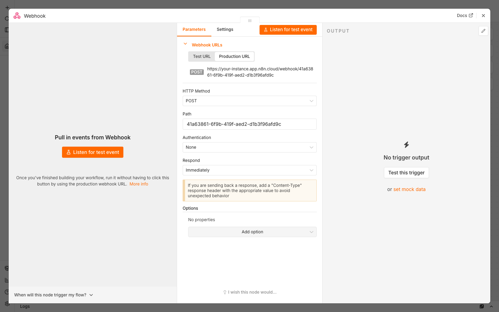Image resolution: width=499 pixels, height=312 pixels.
Task: Click the Path input field
Action: (249, 124)
